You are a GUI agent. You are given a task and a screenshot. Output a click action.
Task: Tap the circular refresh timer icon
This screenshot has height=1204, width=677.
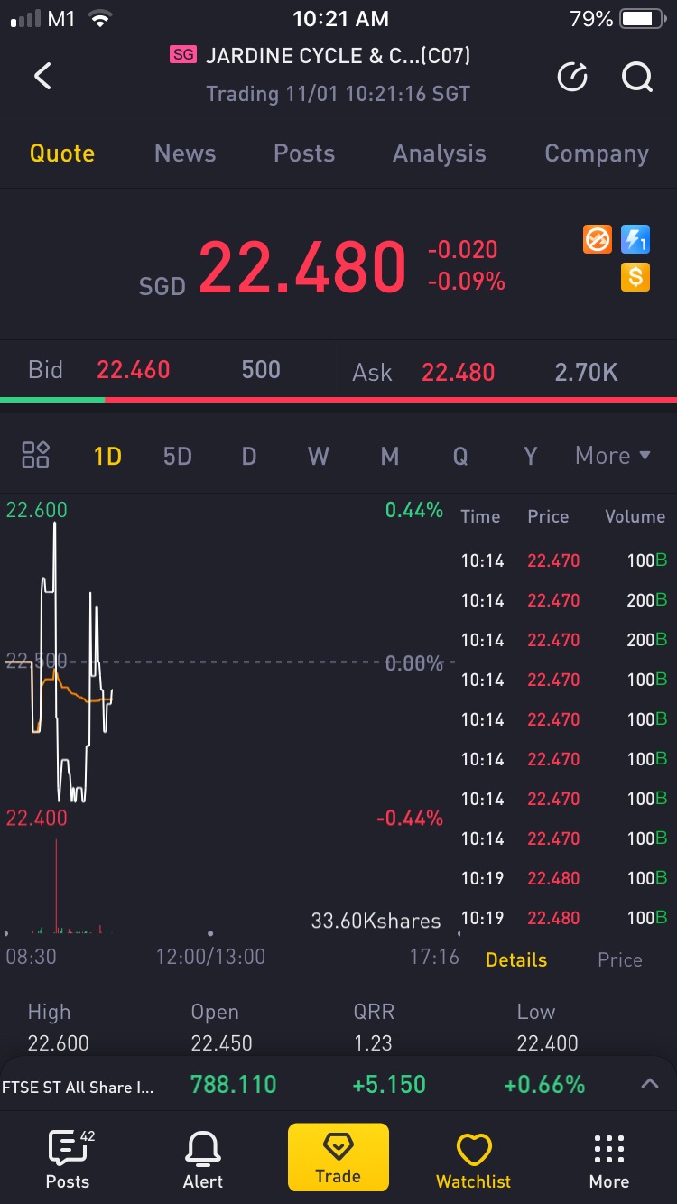pos(572,78)
